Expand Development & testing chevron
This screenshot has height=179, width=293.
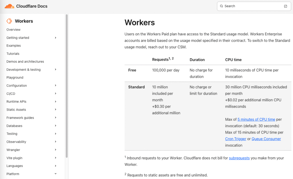[x=56, y=69]
